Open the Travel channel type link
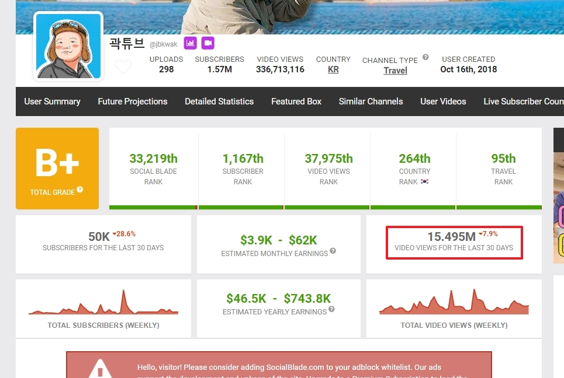 coord(395,71)
